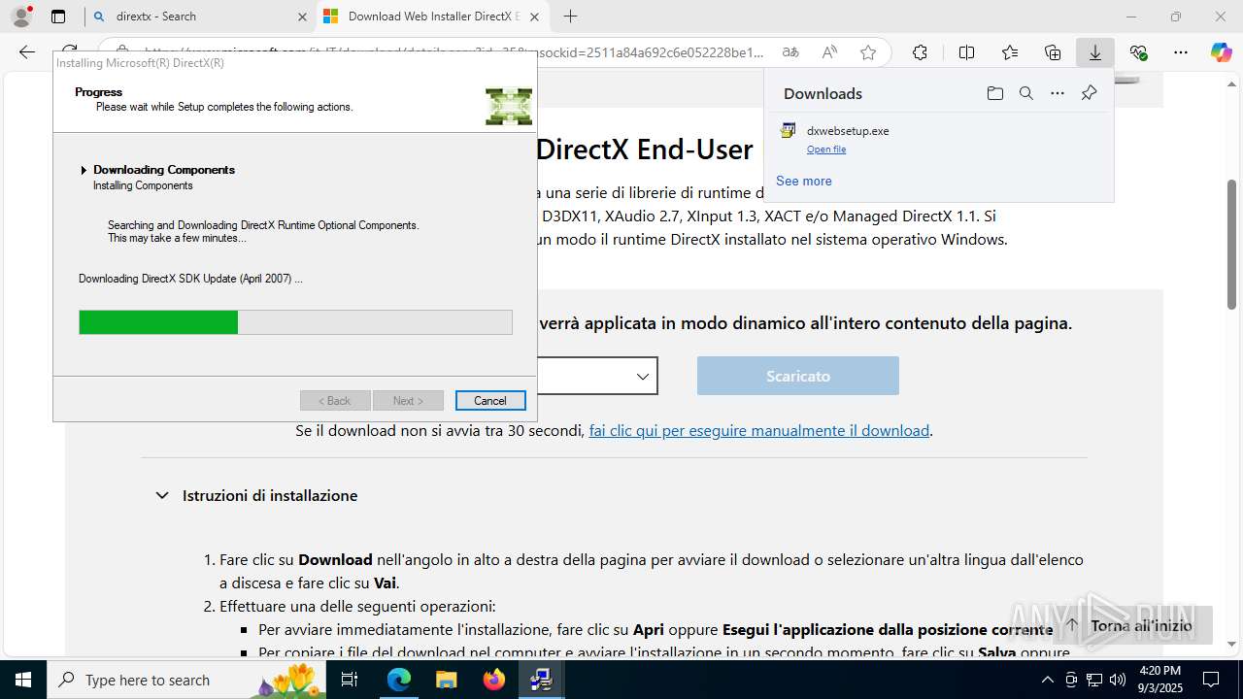The height and width of the screenshot is (699, 1243).
Task: Show hidden tray icons chevron
Action: click(x=1047, y=680)
